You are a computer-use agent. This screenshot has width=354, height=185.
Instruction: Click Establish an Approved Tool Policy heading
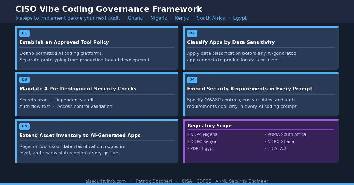click(x=64, y=42)
